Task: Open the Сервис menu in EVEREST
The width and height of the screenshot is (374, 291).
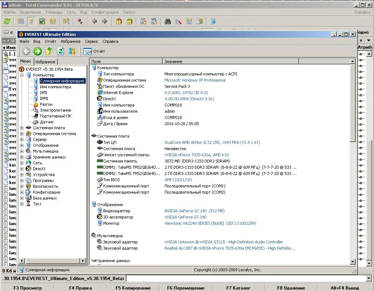Action: pos(91,41)
